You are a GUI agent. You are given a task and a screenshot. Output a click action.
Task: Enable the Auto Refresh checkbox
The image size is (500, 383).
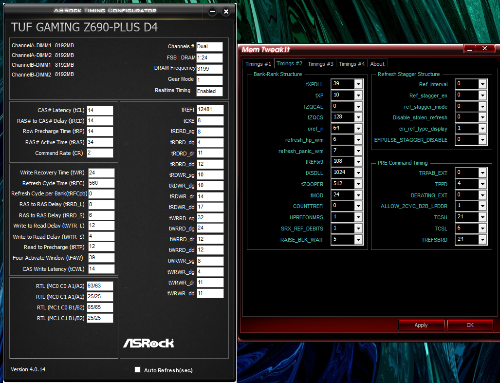(138, 370)
